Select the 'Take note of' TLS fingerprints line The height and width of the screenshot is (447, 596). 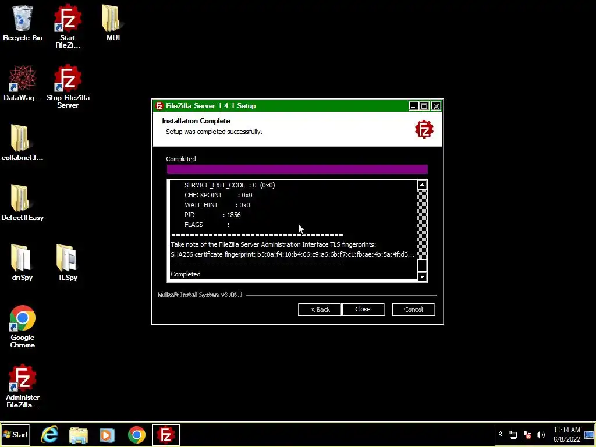click(274, 244)
